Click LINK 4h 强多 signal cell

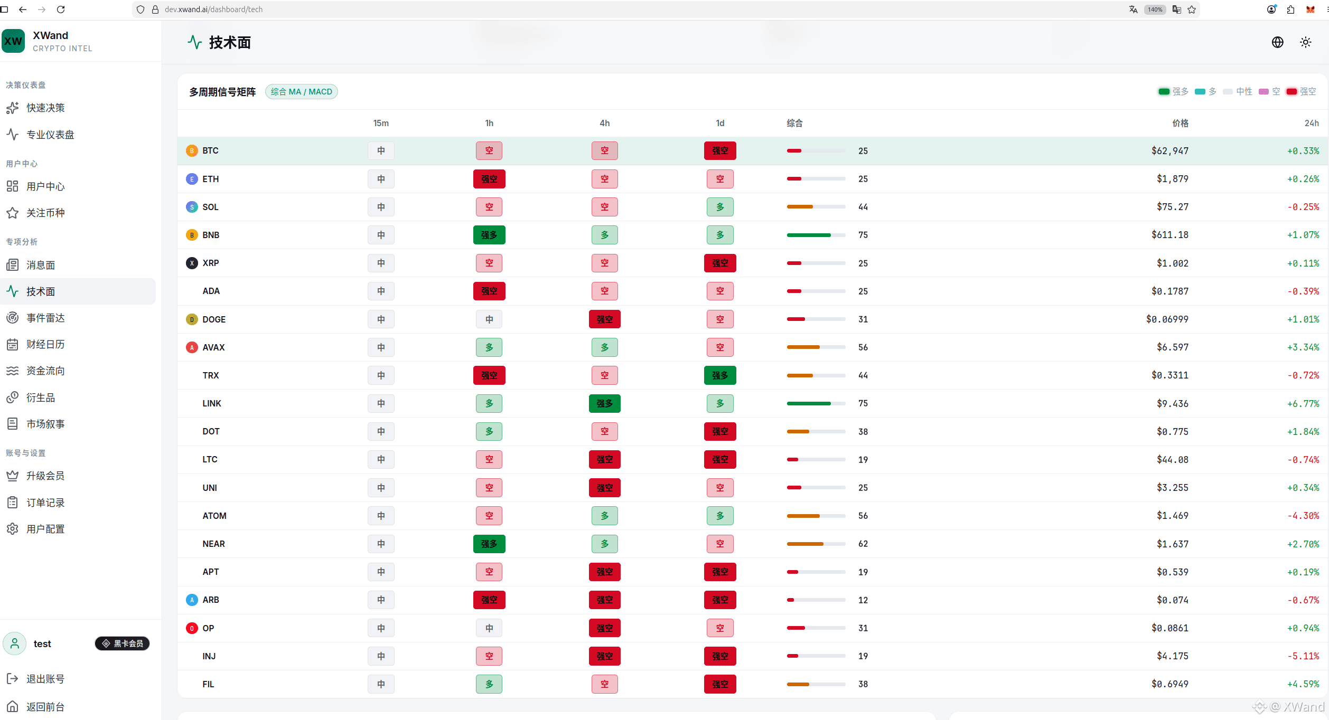[x=605, y=403]
